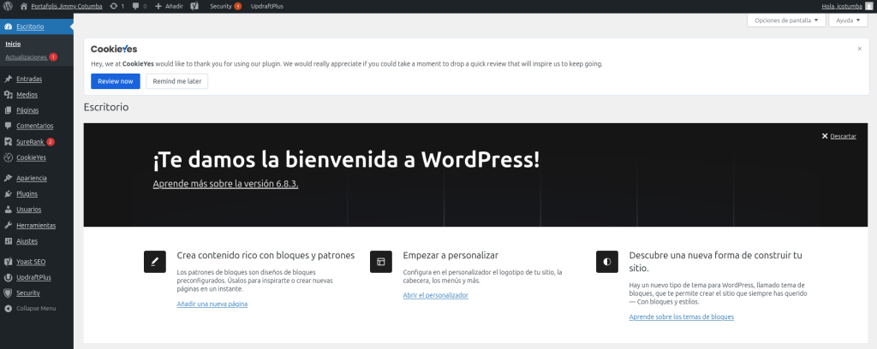The image size is (877, 349).
Task: Click the pencil icon for block content
Action: [x=155, y=262]
